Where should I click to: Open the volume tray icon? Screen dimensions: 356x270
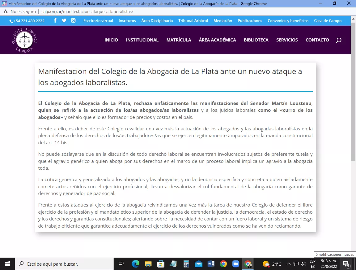pos(303,264)
